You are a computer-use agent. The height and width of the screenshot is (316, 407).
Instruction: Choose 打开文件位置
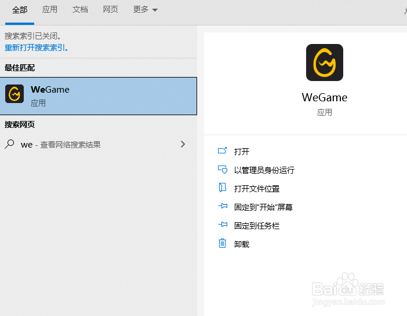tap(257, 189)
